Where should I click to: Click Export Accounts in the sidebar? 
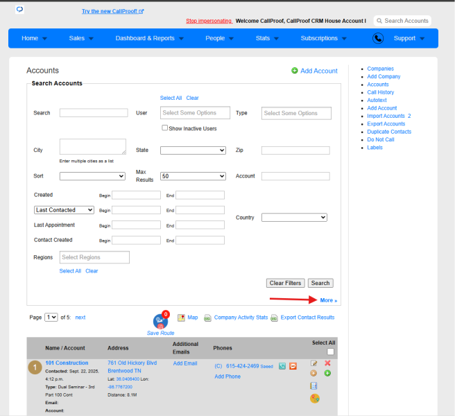(x=386, y=124)
